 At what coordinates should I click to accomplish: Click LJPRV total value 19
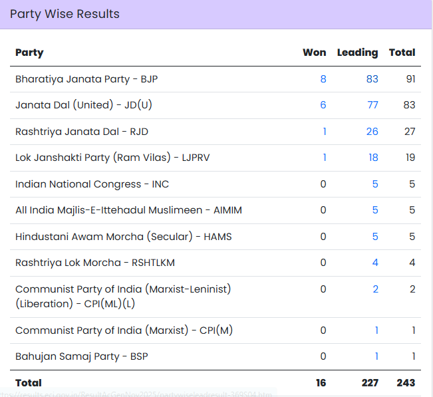point(410,158)
